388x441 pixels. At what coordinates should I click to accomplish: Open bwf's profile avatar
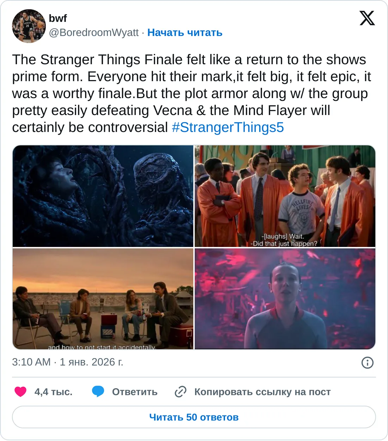click(x=29, y=26)
